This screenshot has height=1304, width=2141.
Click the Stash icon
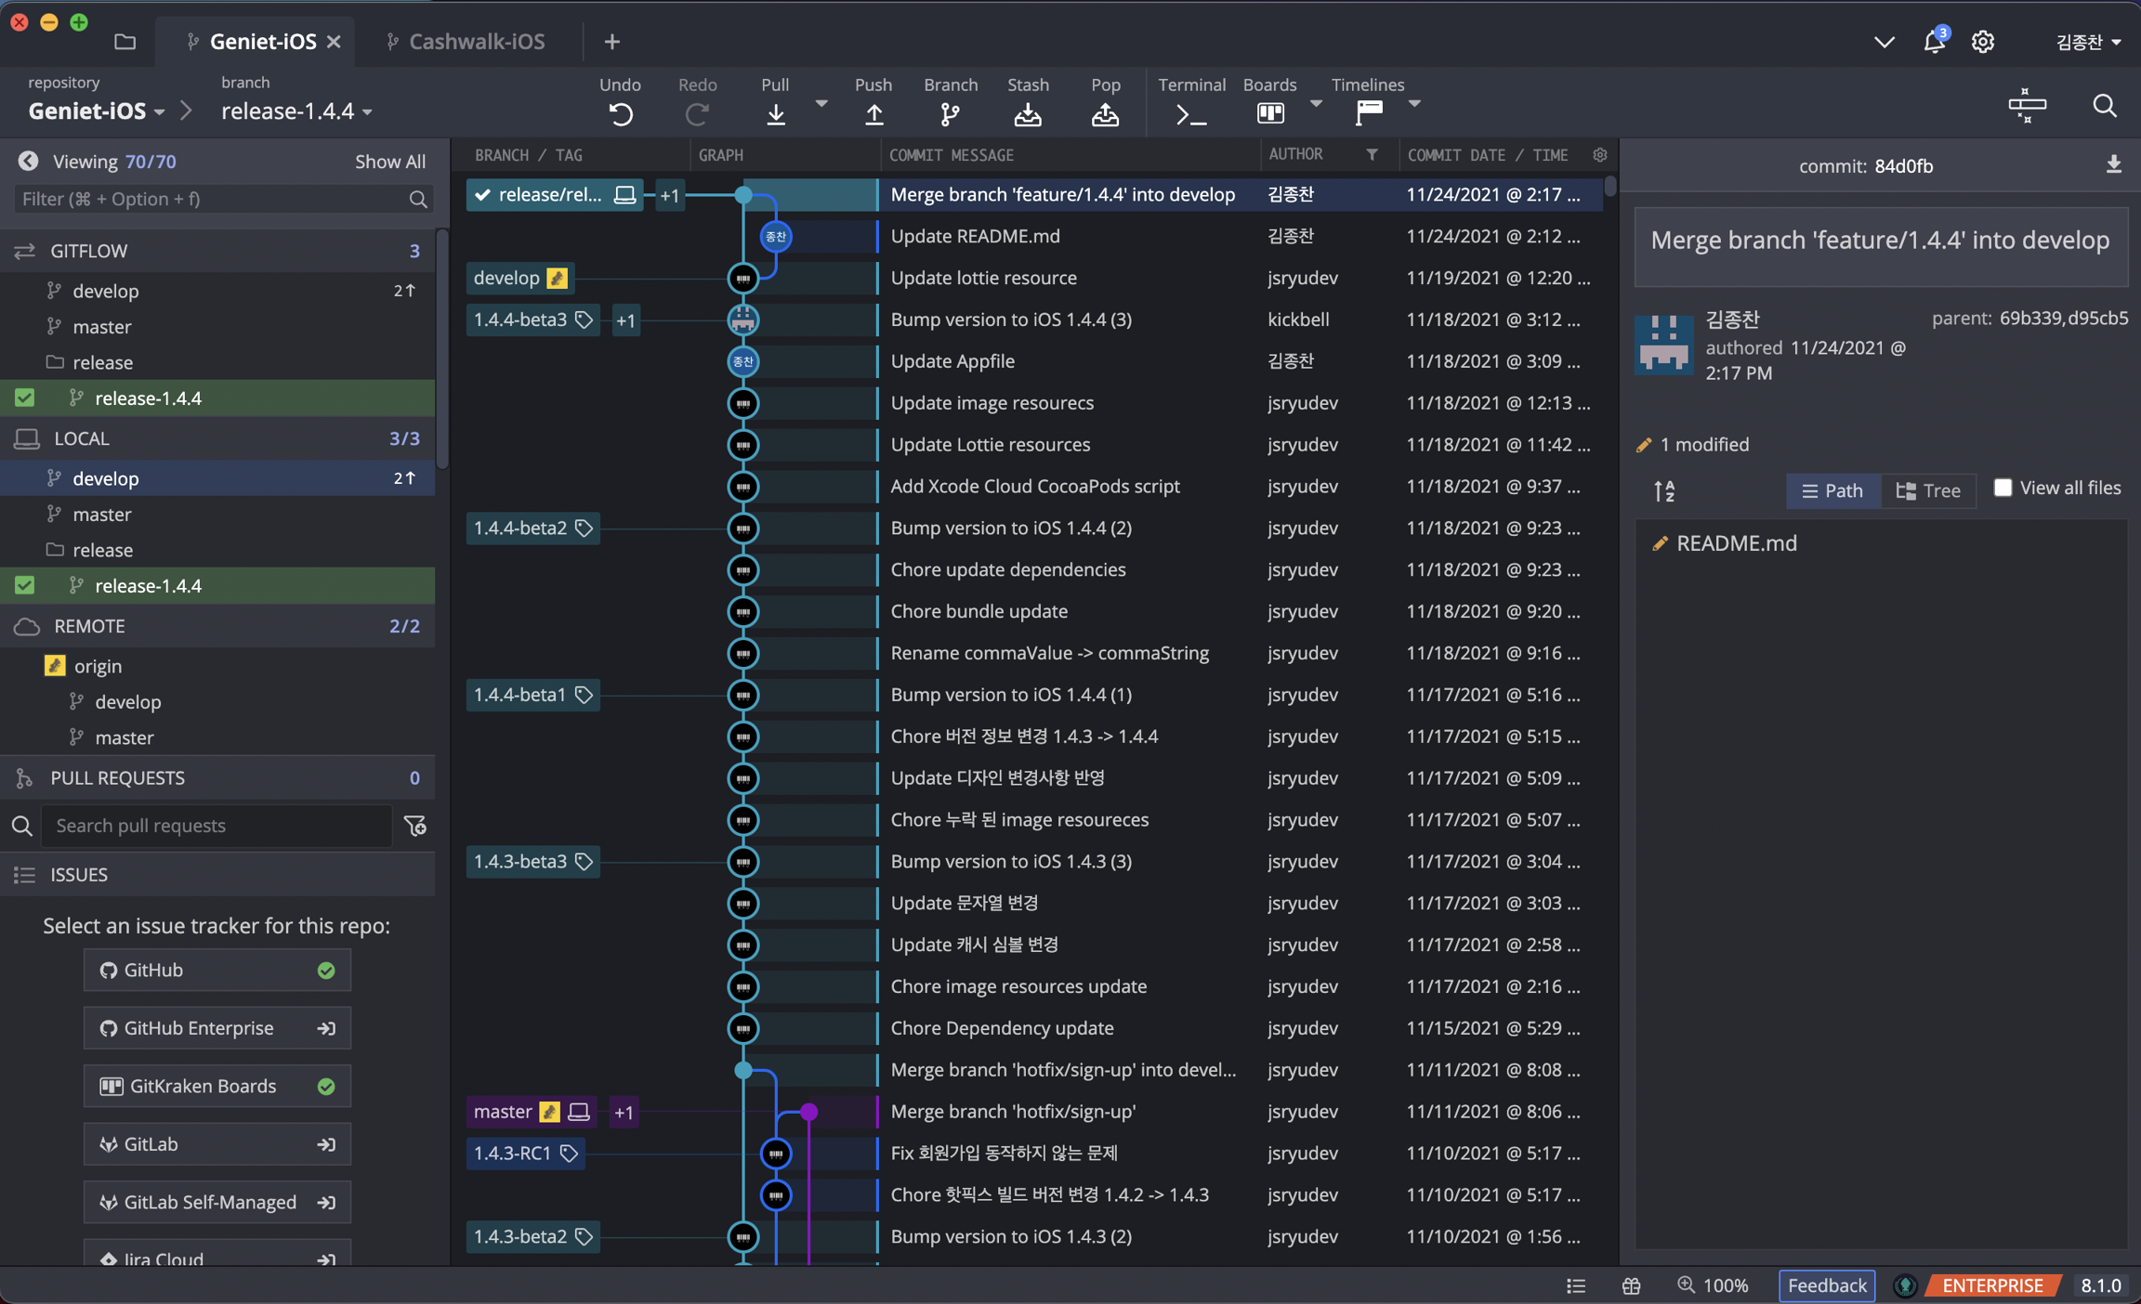click(1027, 113)
